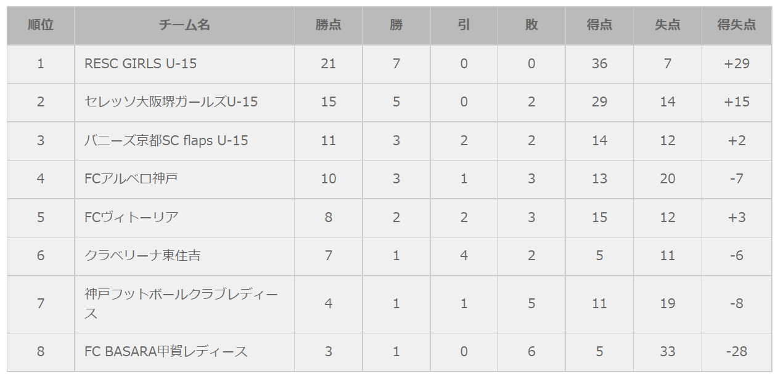
Task: Click team セレッソ大阪堺ガールズU-15
Action: 171,101
